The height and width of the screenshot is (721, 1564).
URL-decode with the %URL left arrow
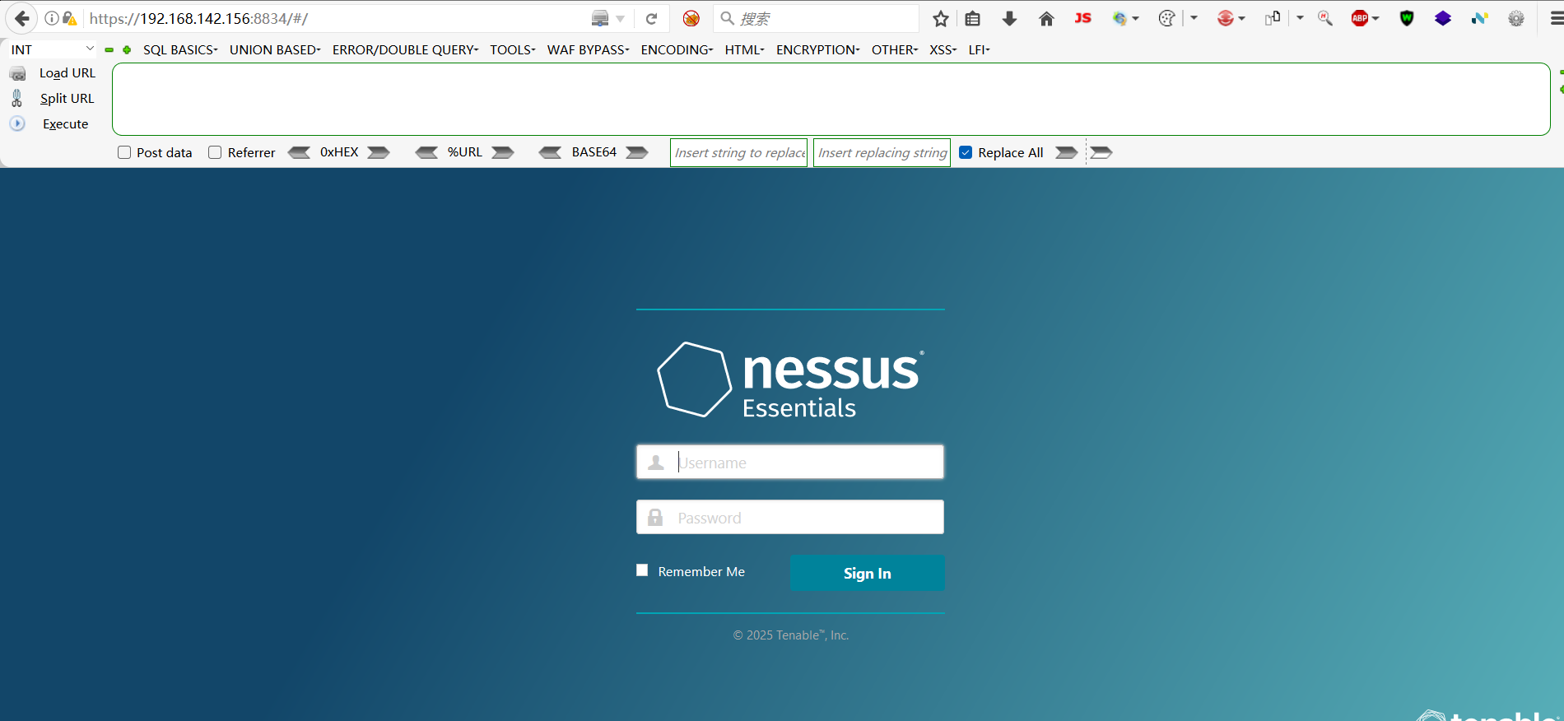pyautogui.click(x=426, y=152)
